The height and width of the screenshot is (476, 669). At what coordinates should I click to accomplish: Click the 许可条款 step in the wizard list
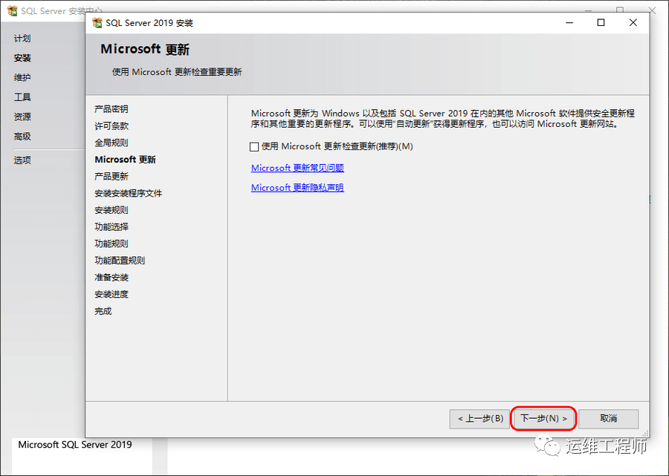pyautogui.click(x=111, y=125)
